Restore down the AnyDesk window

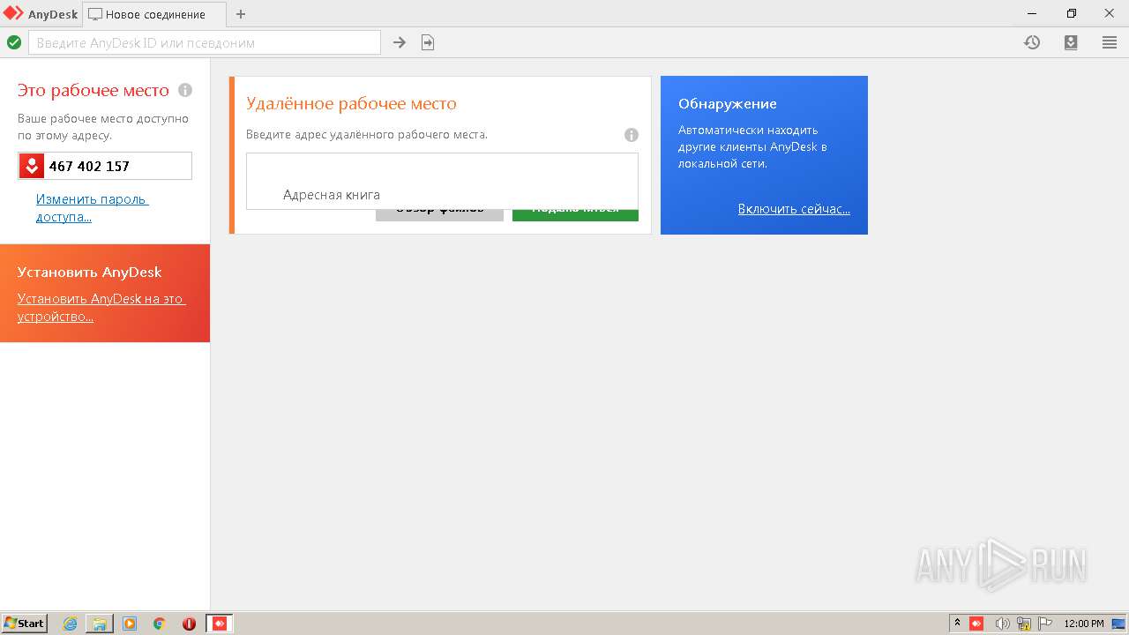pos(1072,13)
